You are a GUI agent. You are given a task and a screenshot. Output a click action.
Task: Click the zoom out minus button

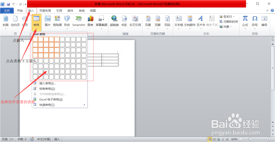pyautogui.click(x=241, y=139)
